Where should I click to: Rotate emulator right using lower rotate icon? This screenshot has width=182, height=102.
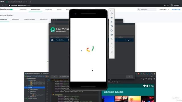111,31
